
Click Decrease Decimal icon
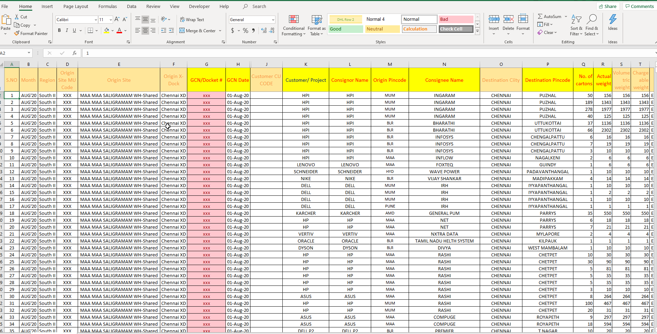pos(272,30)
